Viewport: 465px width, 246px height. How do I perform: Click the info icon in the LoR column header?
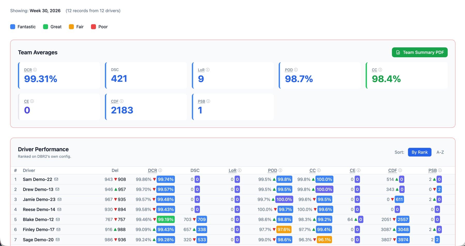pos(239,170)
